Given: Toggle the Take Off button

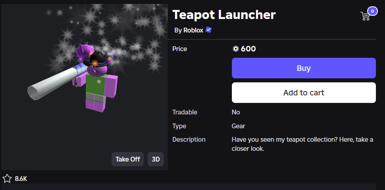Looking at the screenshot, I should point(127,159).
